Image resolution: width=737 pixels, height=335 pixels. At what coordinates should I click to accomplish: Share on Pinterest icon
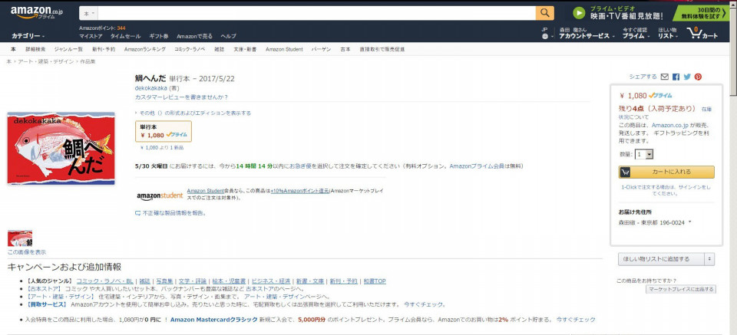point(698,77)
